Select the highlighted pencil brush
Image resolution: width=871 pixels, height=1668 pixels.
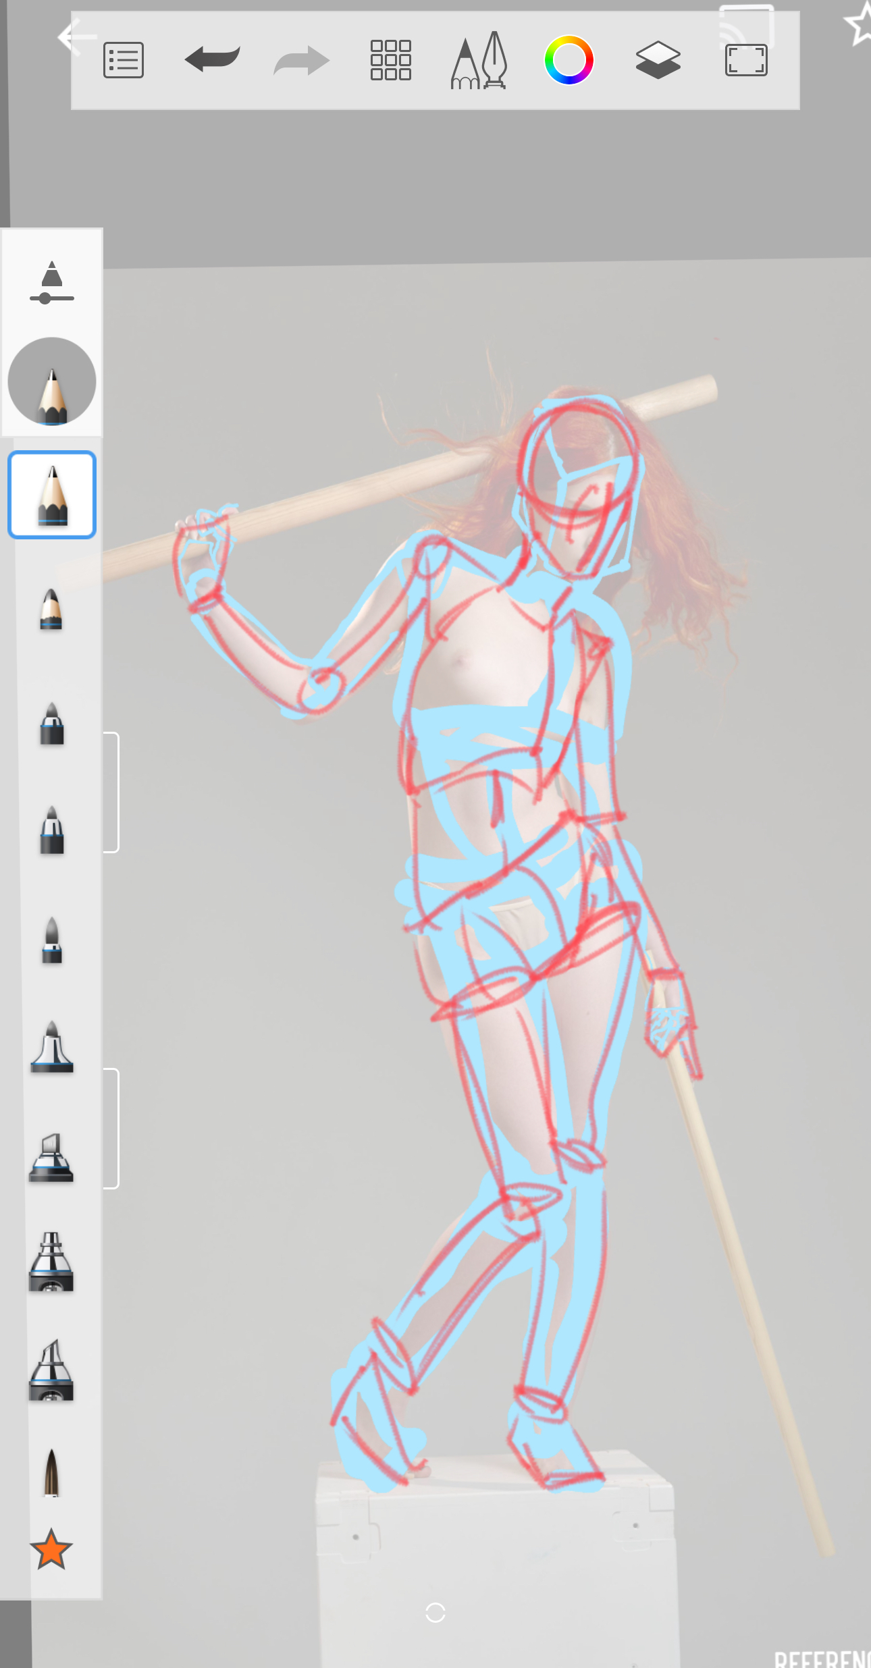52,495
